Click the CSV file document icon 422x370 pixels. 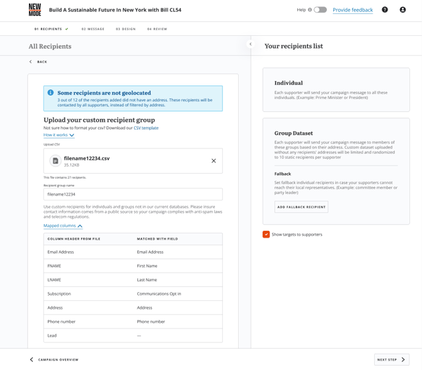point(55,161)
